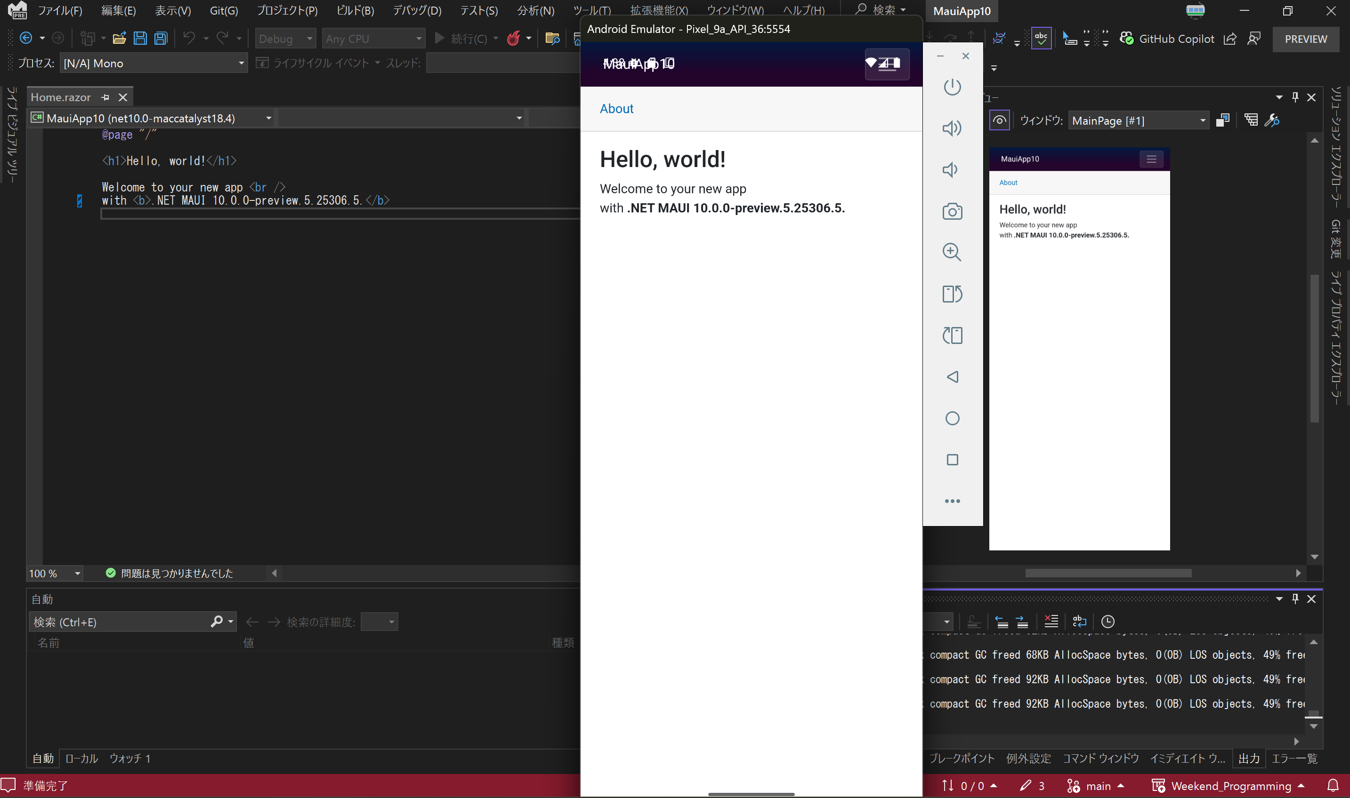Image resolution: width=1350 pixels, height=798 pixels.
Task: Open the MainPage [#1] window dropdown
Action: point(1139,120)
